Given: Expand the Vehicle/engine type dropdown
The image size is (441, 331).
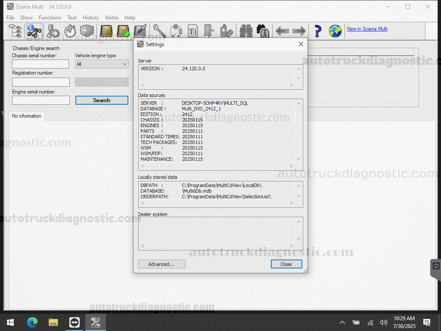Looking at the screenshot, I should coord(102,64).
